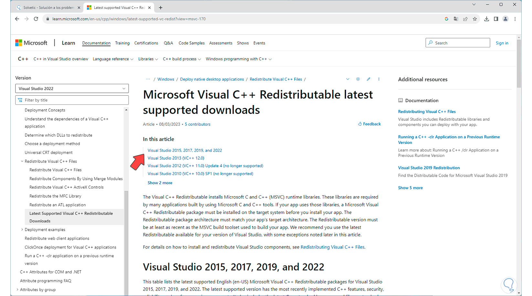Click the add to collection plus icon
This screenshot has width=532, height=296.
point(358,79)
